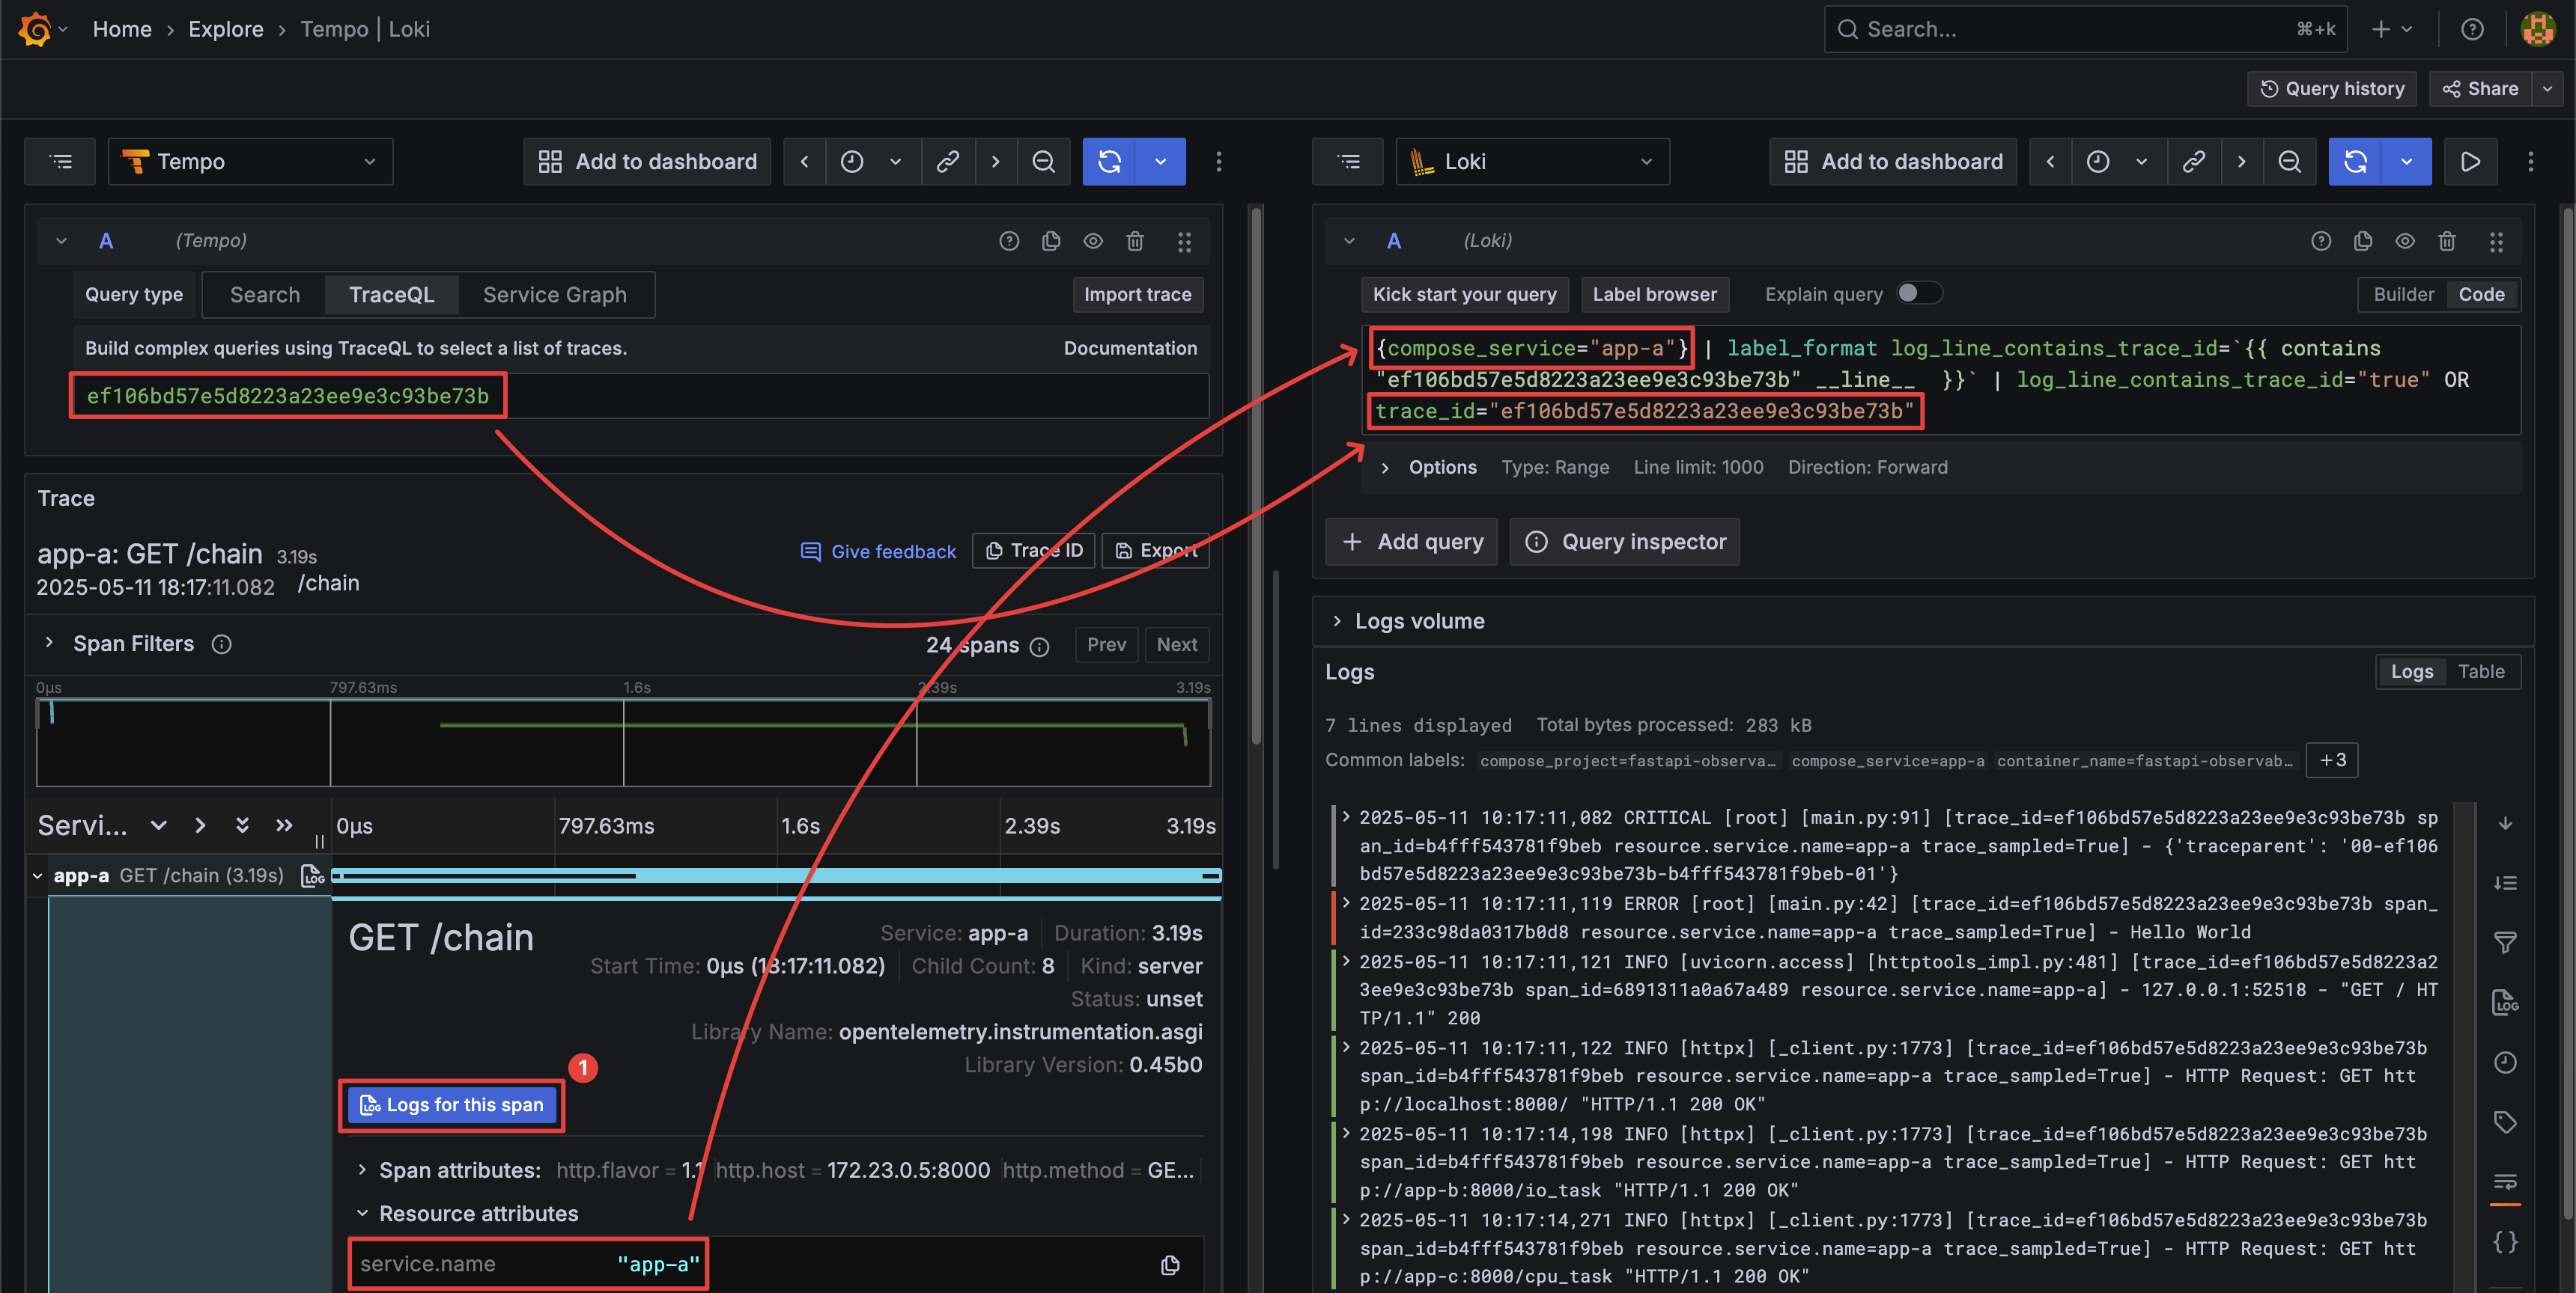The height and width of the screenshot is (1293, 2576).
Task: Click Tempo pane zoom out time range icon
Action: [1043, 162]
